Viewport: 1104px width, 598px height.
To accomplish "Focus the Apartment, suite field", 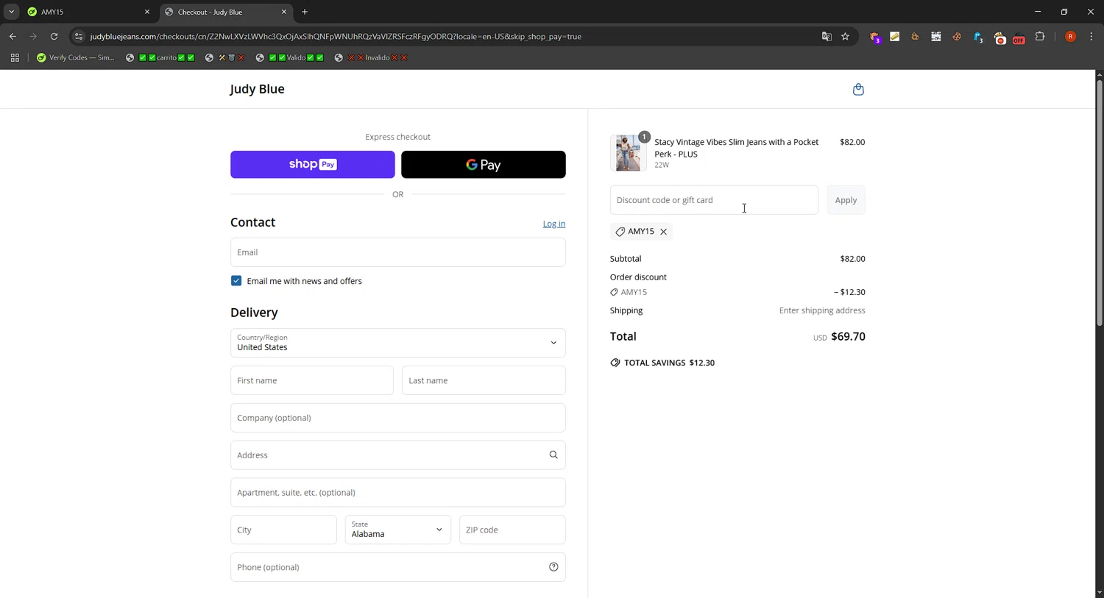I will (398, 493).
